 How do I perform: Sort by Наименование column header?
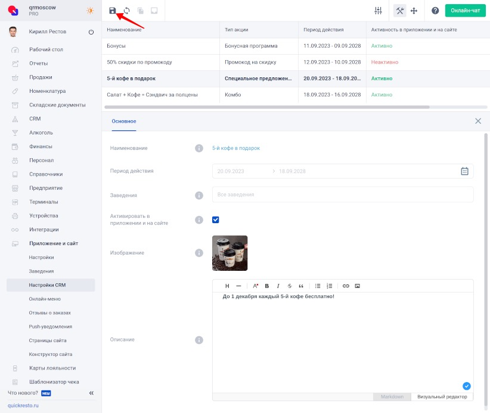coord(124,30)
